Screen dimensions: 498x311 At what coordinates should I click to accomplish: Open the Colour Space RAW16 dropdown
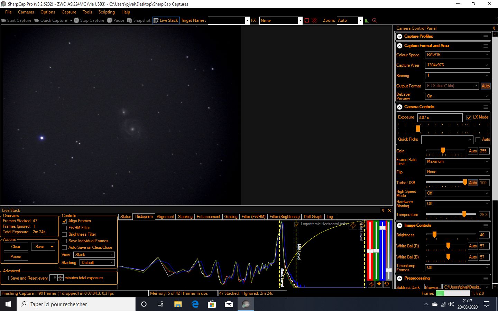click(457, 55)
